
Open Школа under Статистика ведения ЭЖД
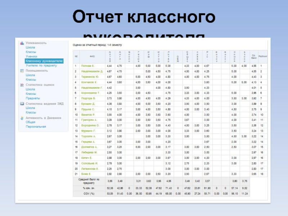tap(30, 108)
